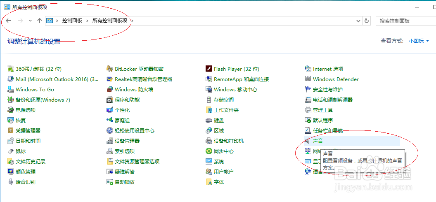The width and height of the screenshot is (436, 202).
Task: Open the Flash Player icon
Action: point(209,69)
